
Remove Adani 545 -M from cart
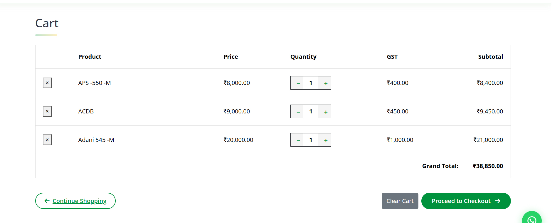(x=47, y=140)
